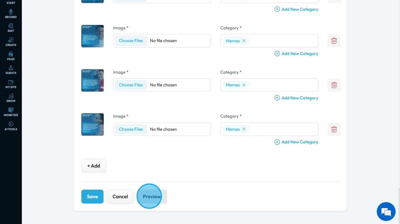Open the Start section in sidebar

pyautogui.click(x=11, y=2)
